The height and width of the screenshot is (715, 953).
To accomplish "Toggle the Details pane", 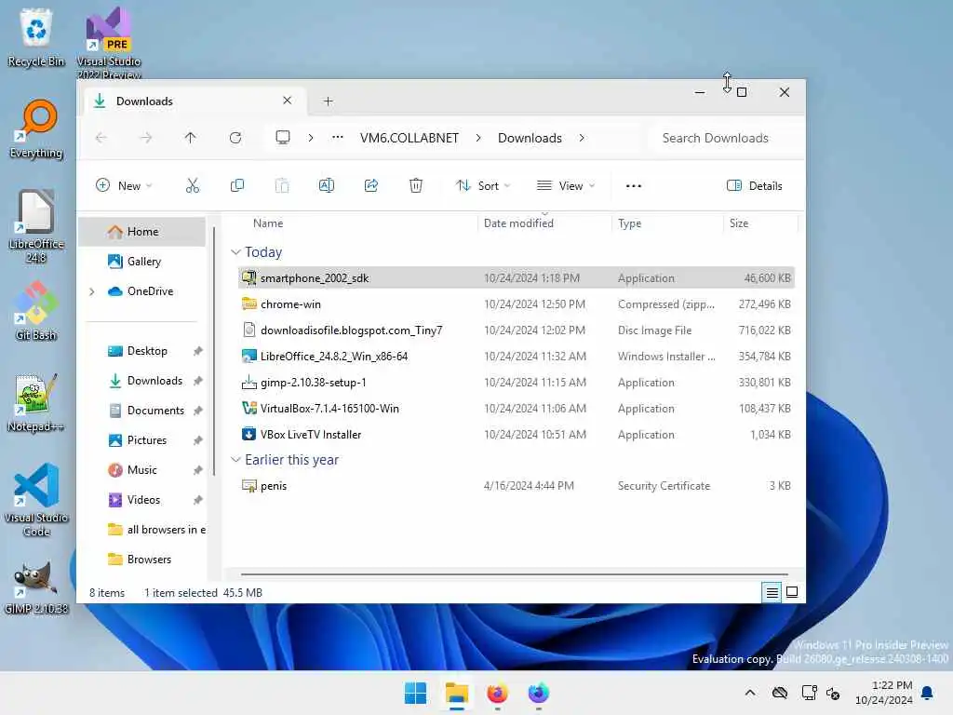I will pos(754,185).
